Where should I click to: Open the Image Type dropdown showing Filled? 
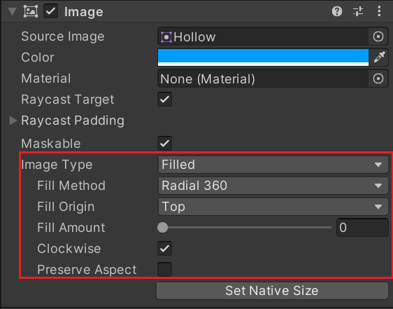click(273, 165)
